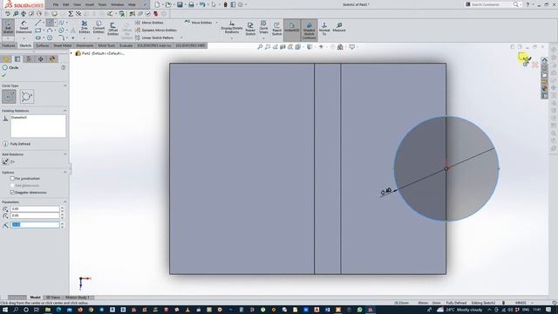558x314 pixels.
Task: Open the Move Entities dropdown arrow
Action: (x=217, y=23)
